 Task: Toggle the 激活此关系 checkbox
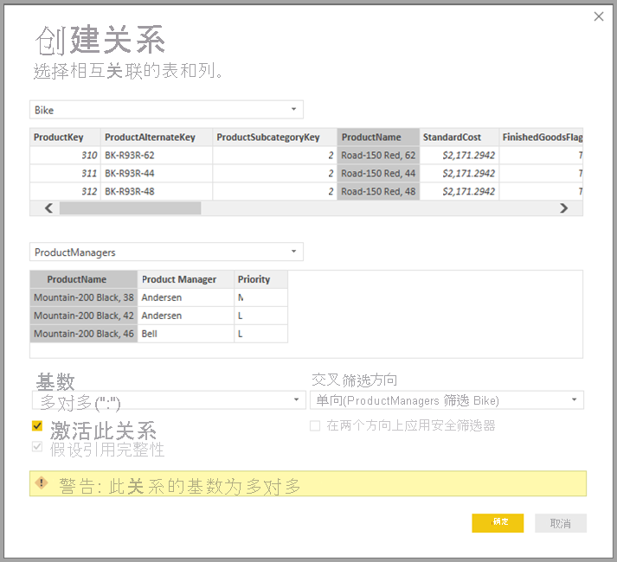(37, 425)
